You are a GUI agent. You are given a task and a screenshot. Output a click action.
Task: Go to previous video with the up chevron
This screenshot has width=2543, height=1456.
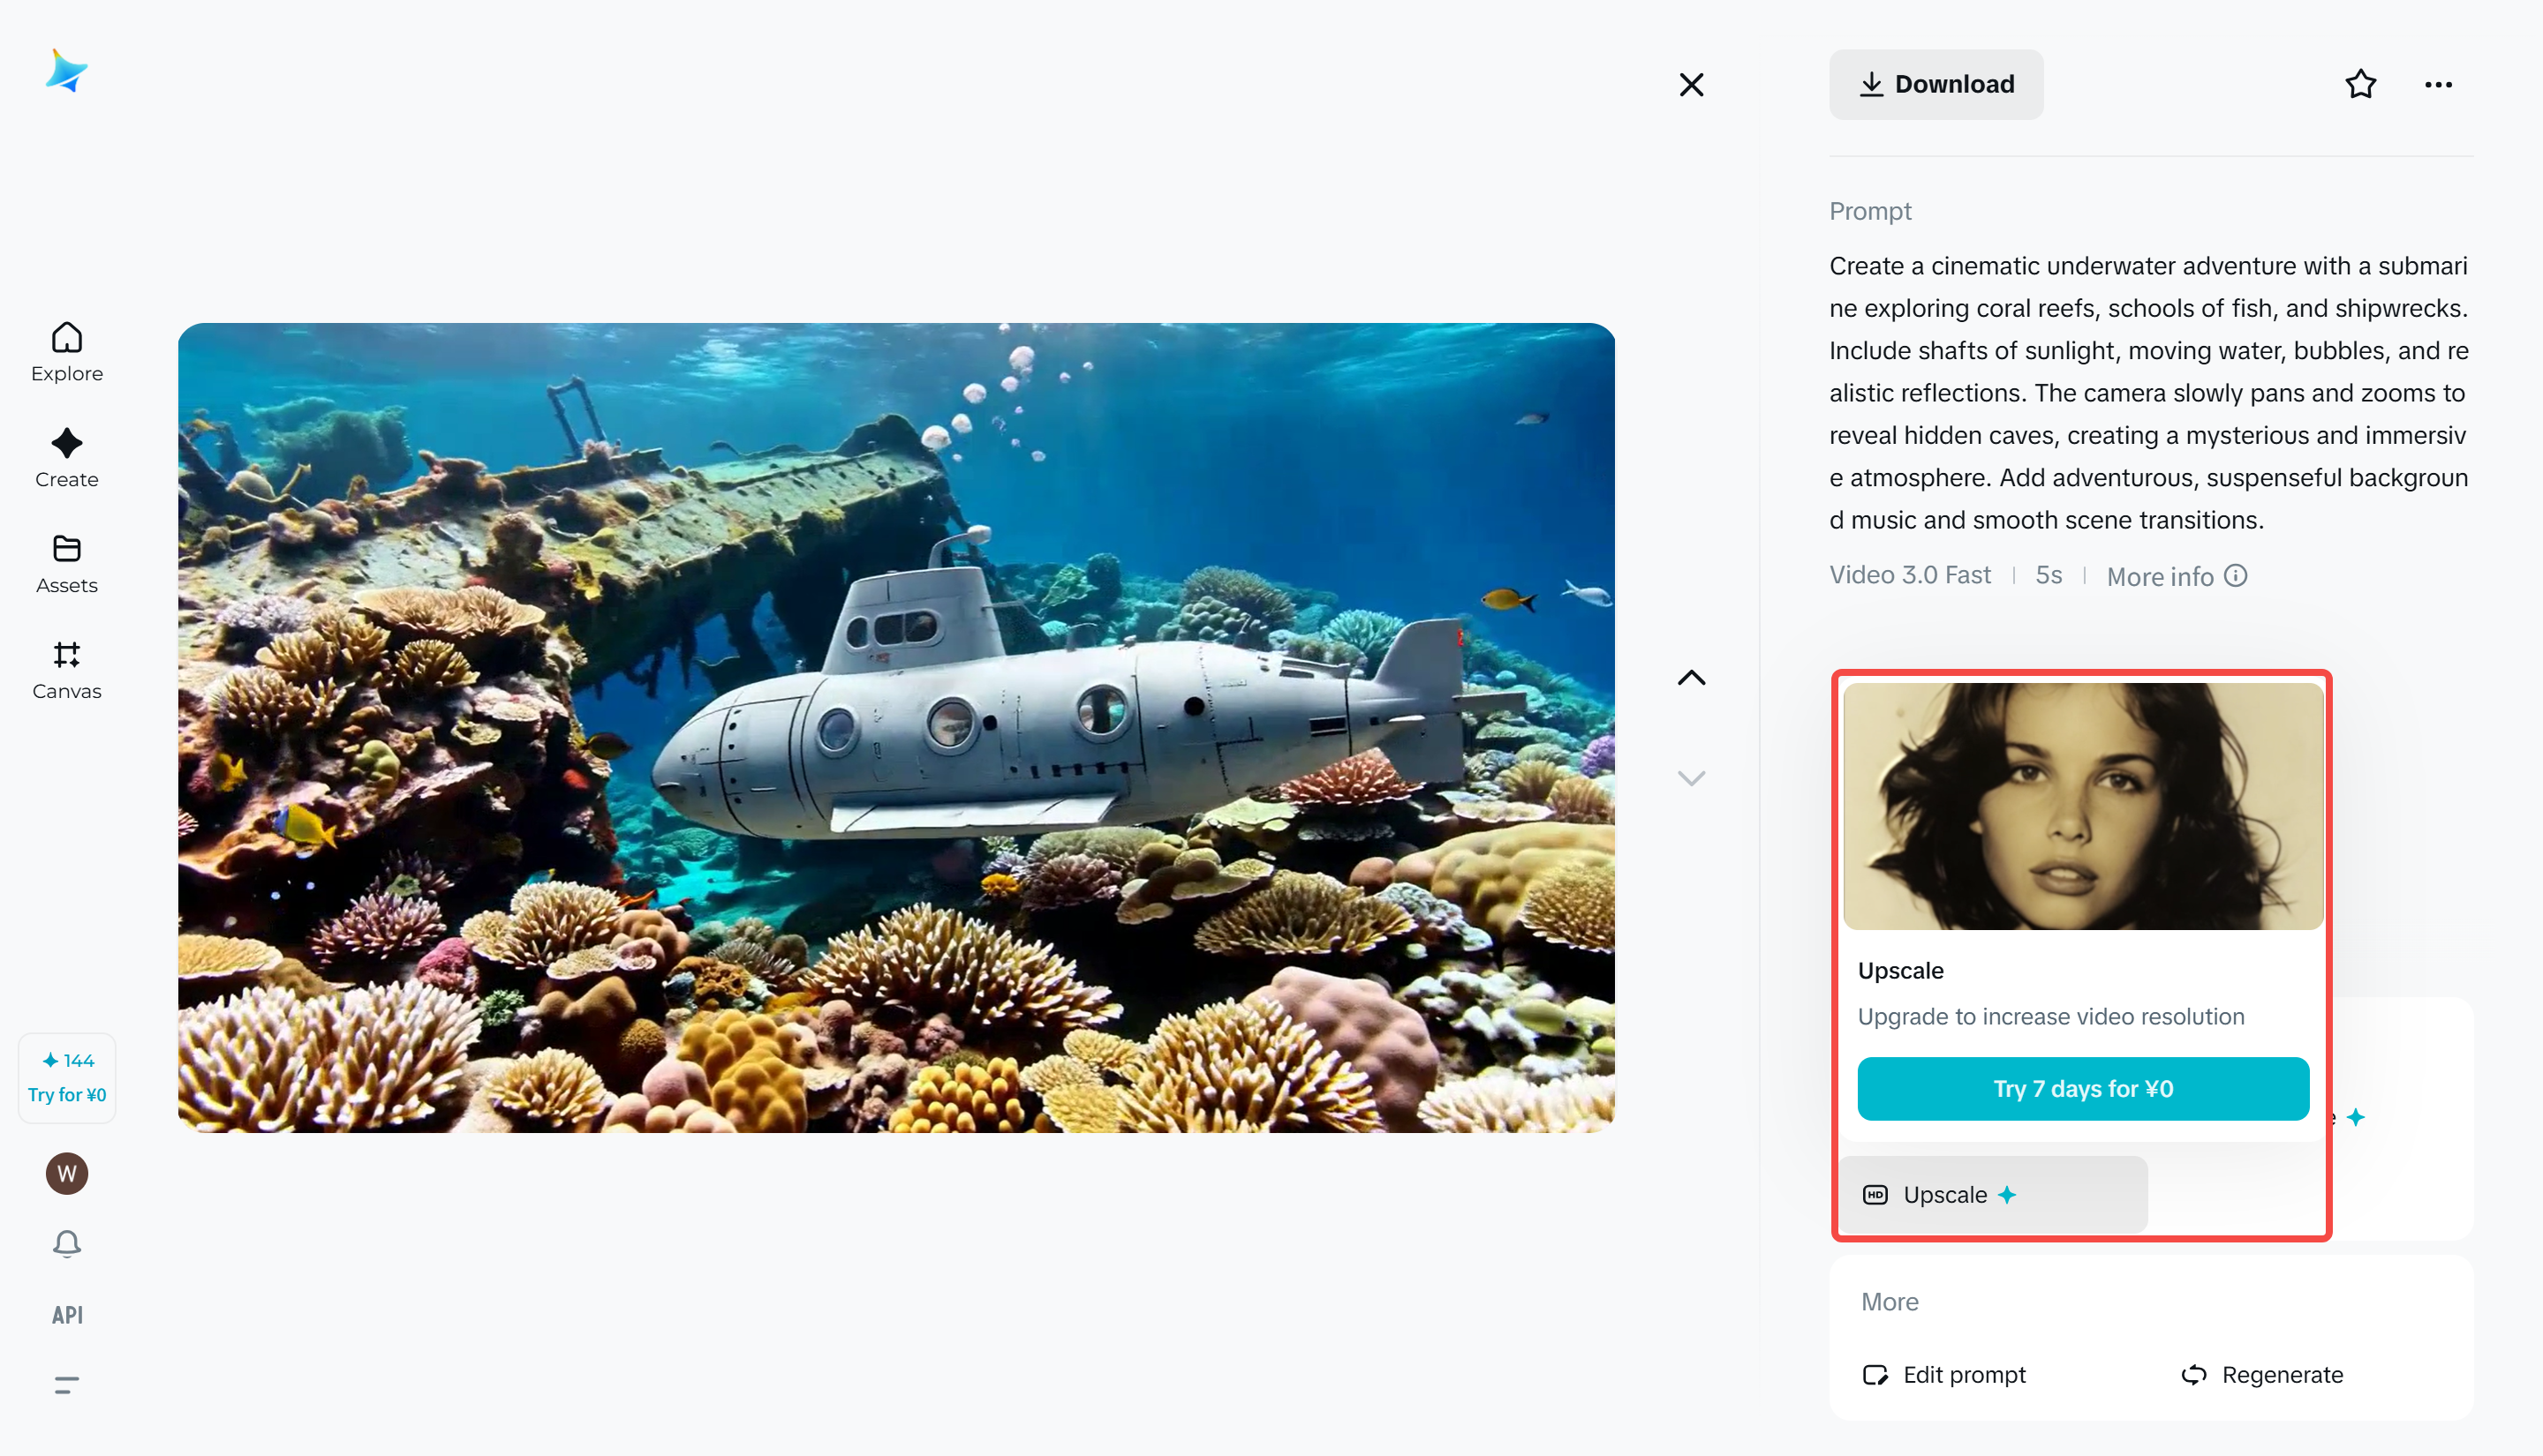tap(1691, 677)
